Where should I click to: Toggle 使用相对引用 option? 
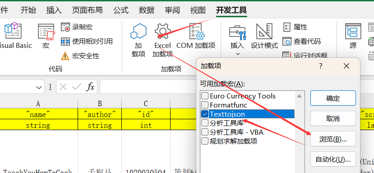(87, 42)
